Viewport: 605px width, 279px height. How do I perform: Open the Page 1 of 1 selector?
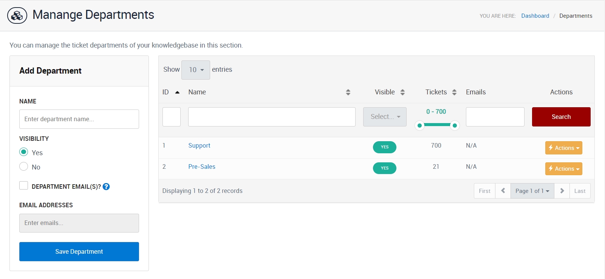pyautogui.click(x=532, y=191)
